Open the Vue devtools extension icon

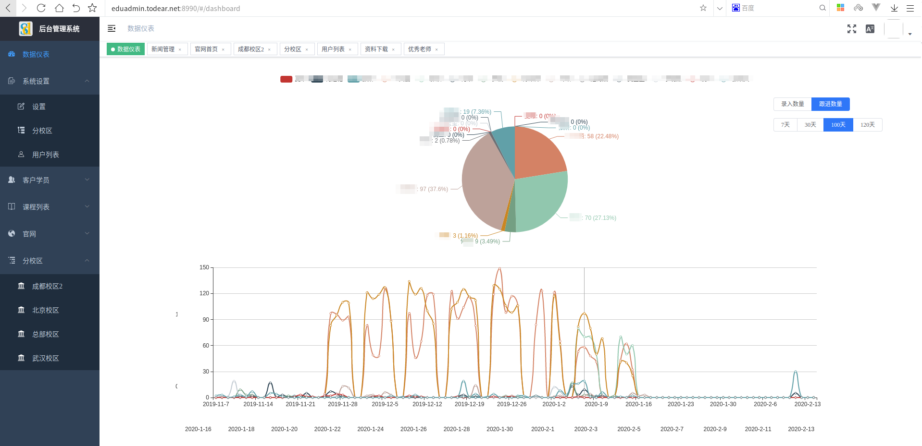[x=876, y=8]
